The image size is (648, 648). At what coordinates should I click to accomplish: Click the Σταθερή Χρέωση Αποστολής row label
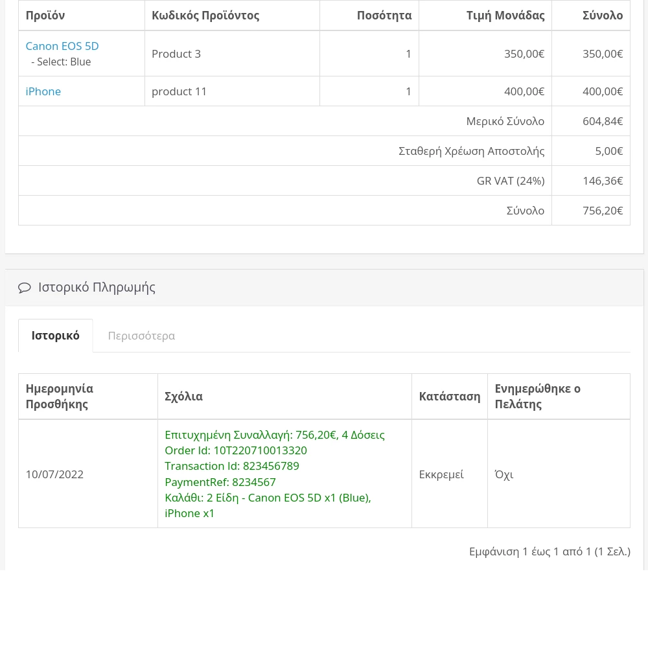coord(472,151)
